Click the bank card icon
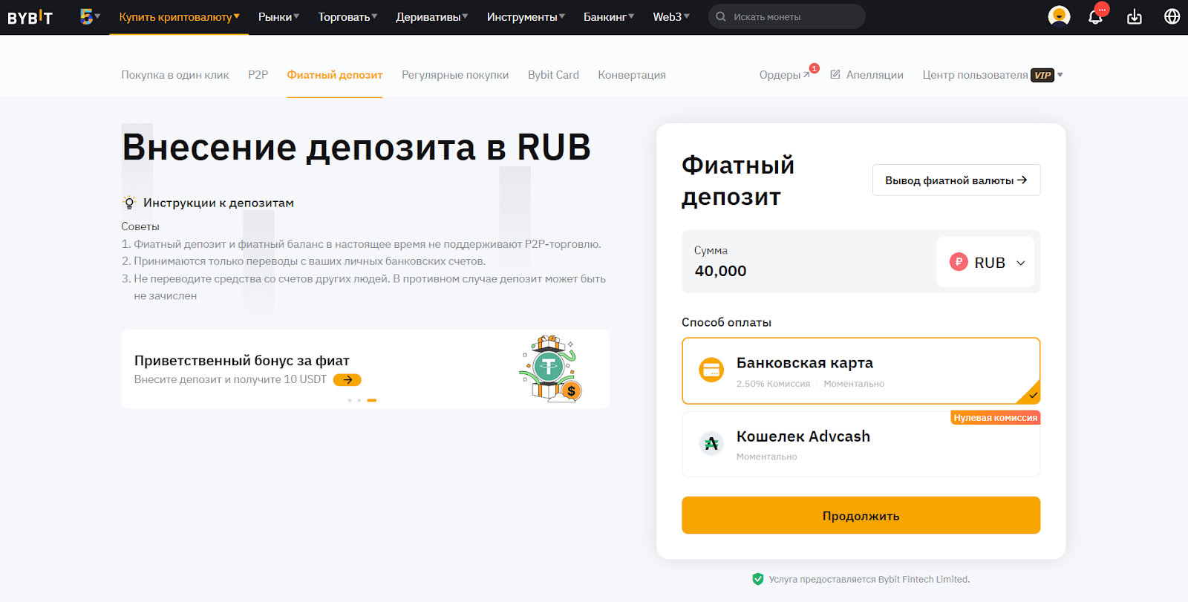Image resolution: width=1188 pixels, height=602 pixels. coord(711,370)
